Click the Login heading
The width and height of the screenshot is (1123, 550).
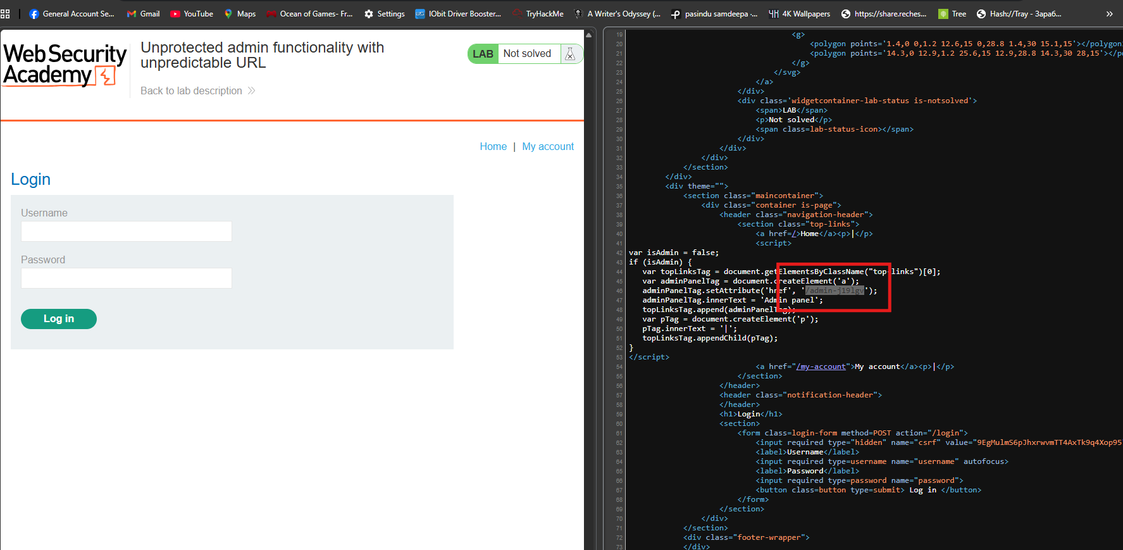(x=30, y=179)
